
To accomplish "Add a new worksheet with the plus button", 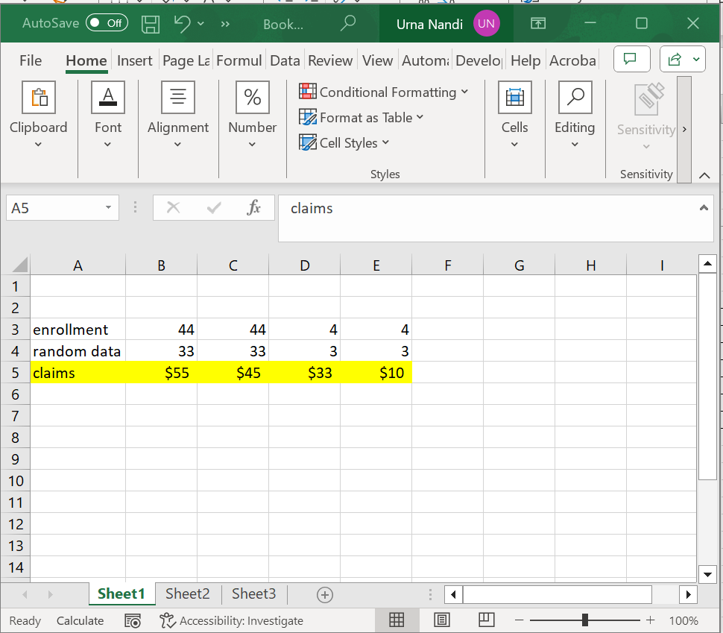I will point(323,593).
